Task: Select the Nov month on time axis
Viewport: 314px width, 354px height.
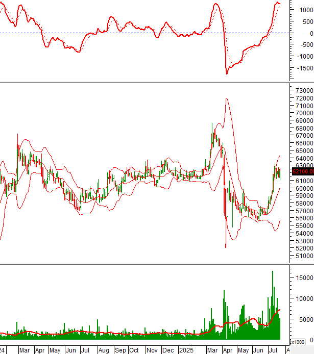Action: coord(152,350)
